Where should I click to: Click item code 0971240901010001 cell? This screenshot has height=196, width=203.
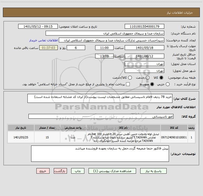click(x=174, y=137)
